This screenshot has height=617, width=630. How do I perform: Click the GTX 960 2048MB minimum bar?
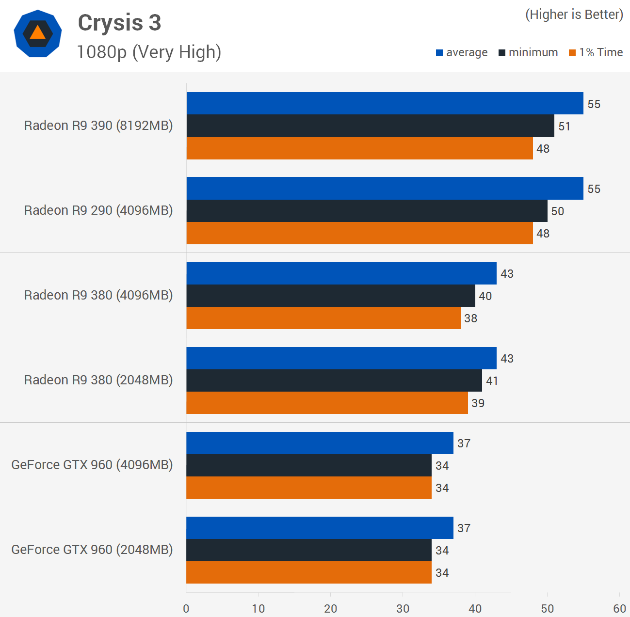coord(309,550)
